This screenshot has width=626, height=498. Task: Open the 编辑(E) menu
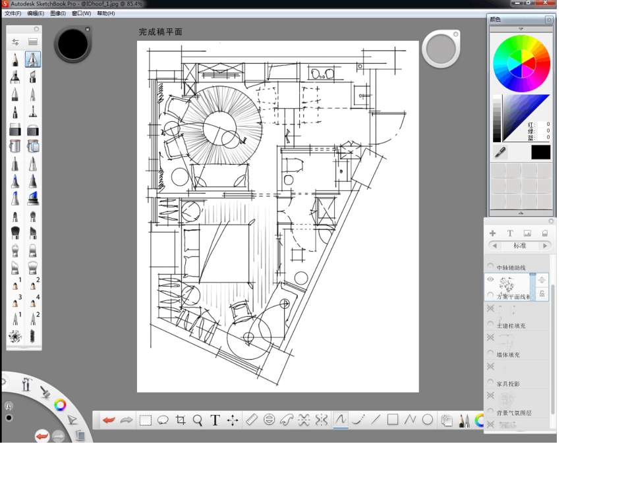[36, 13]
